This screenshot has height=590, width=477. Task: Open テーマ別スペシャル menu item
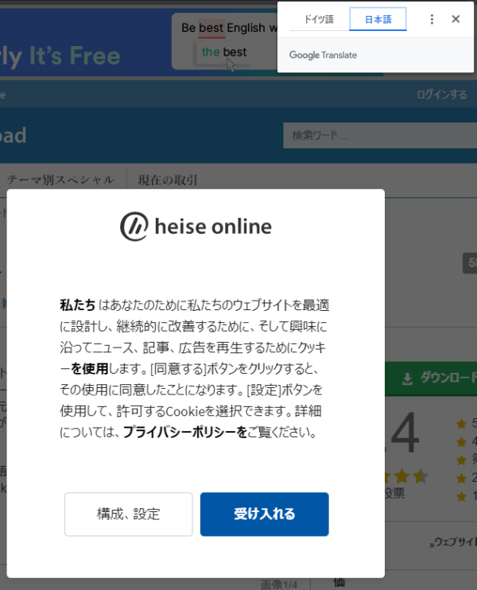pos(60,180)
